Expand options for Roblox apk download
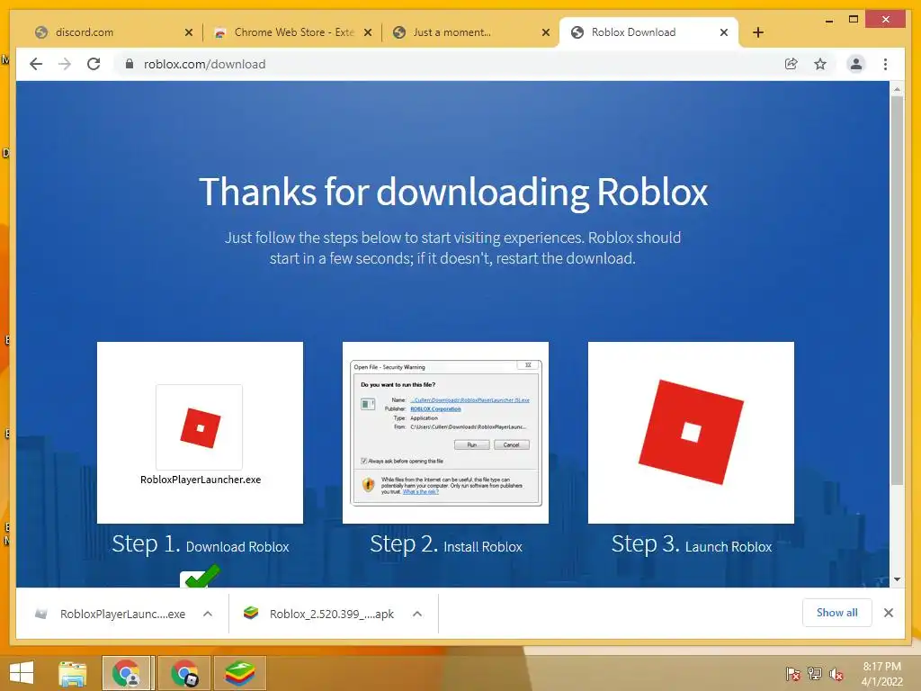The width and height of the screenshot is (921, 691). pos(417,614)
